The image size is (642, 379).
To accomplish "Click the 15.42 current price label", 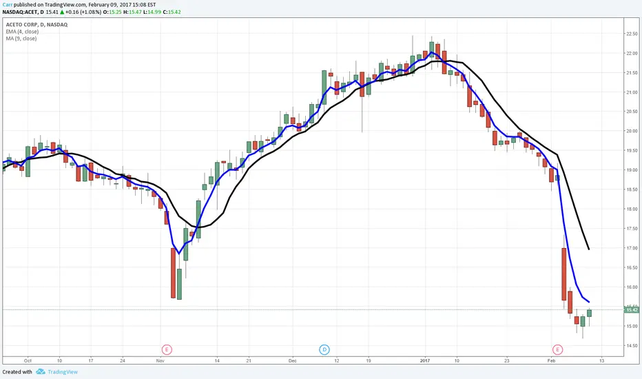I will pos(632,310).
